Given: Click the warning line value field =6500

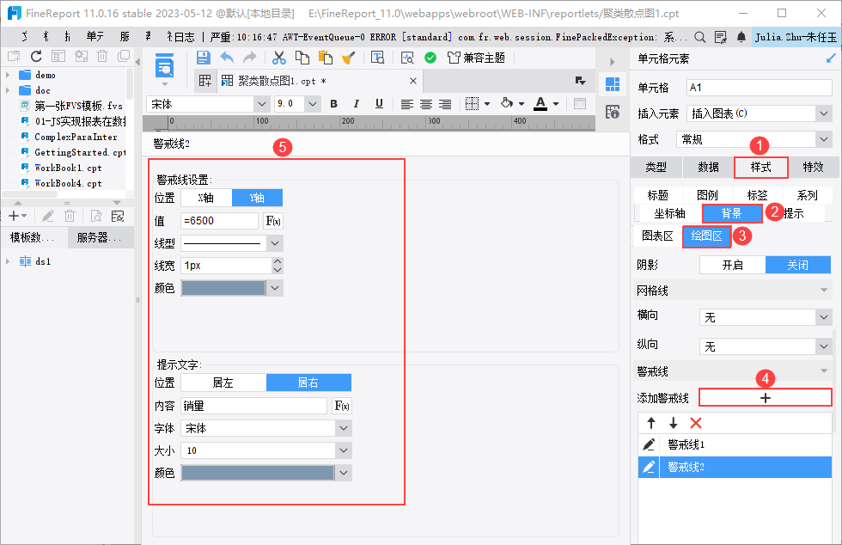Looking at the screenshot, I should (220, 221).
